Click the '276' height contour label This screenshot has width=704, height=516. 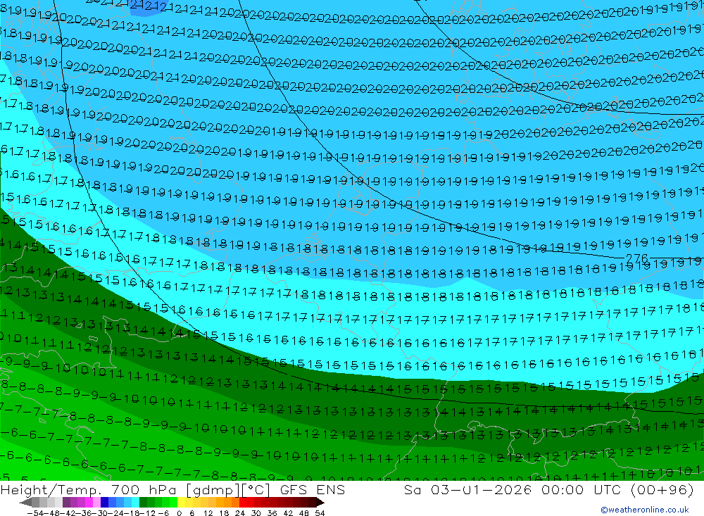[x=637, y=258]
